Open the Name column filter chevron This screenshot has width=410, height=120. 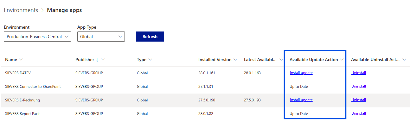tap(21, 60)
